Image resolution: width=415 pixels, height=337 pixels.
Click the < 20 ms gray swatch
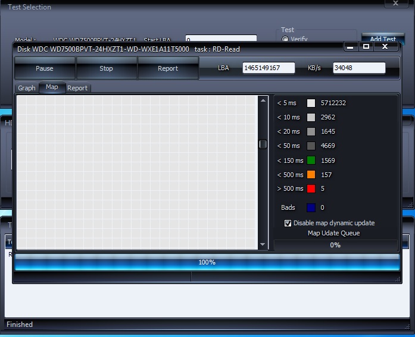(311, 131)
